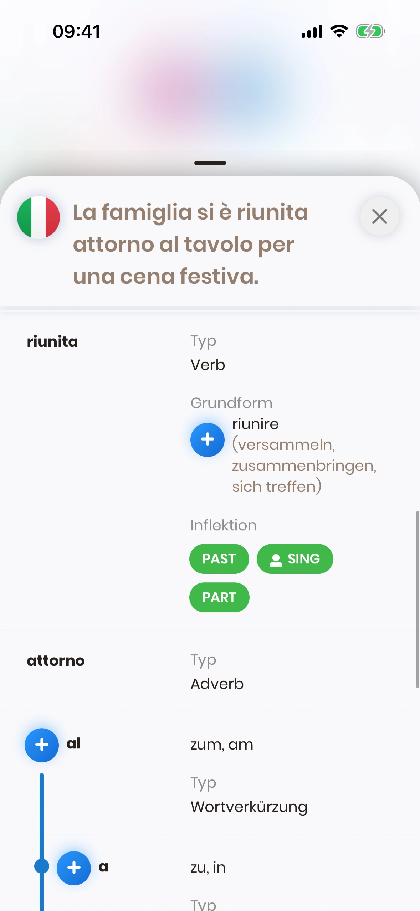
Task: Select the word 'attorno' entry
Action: tap(56, 660)
